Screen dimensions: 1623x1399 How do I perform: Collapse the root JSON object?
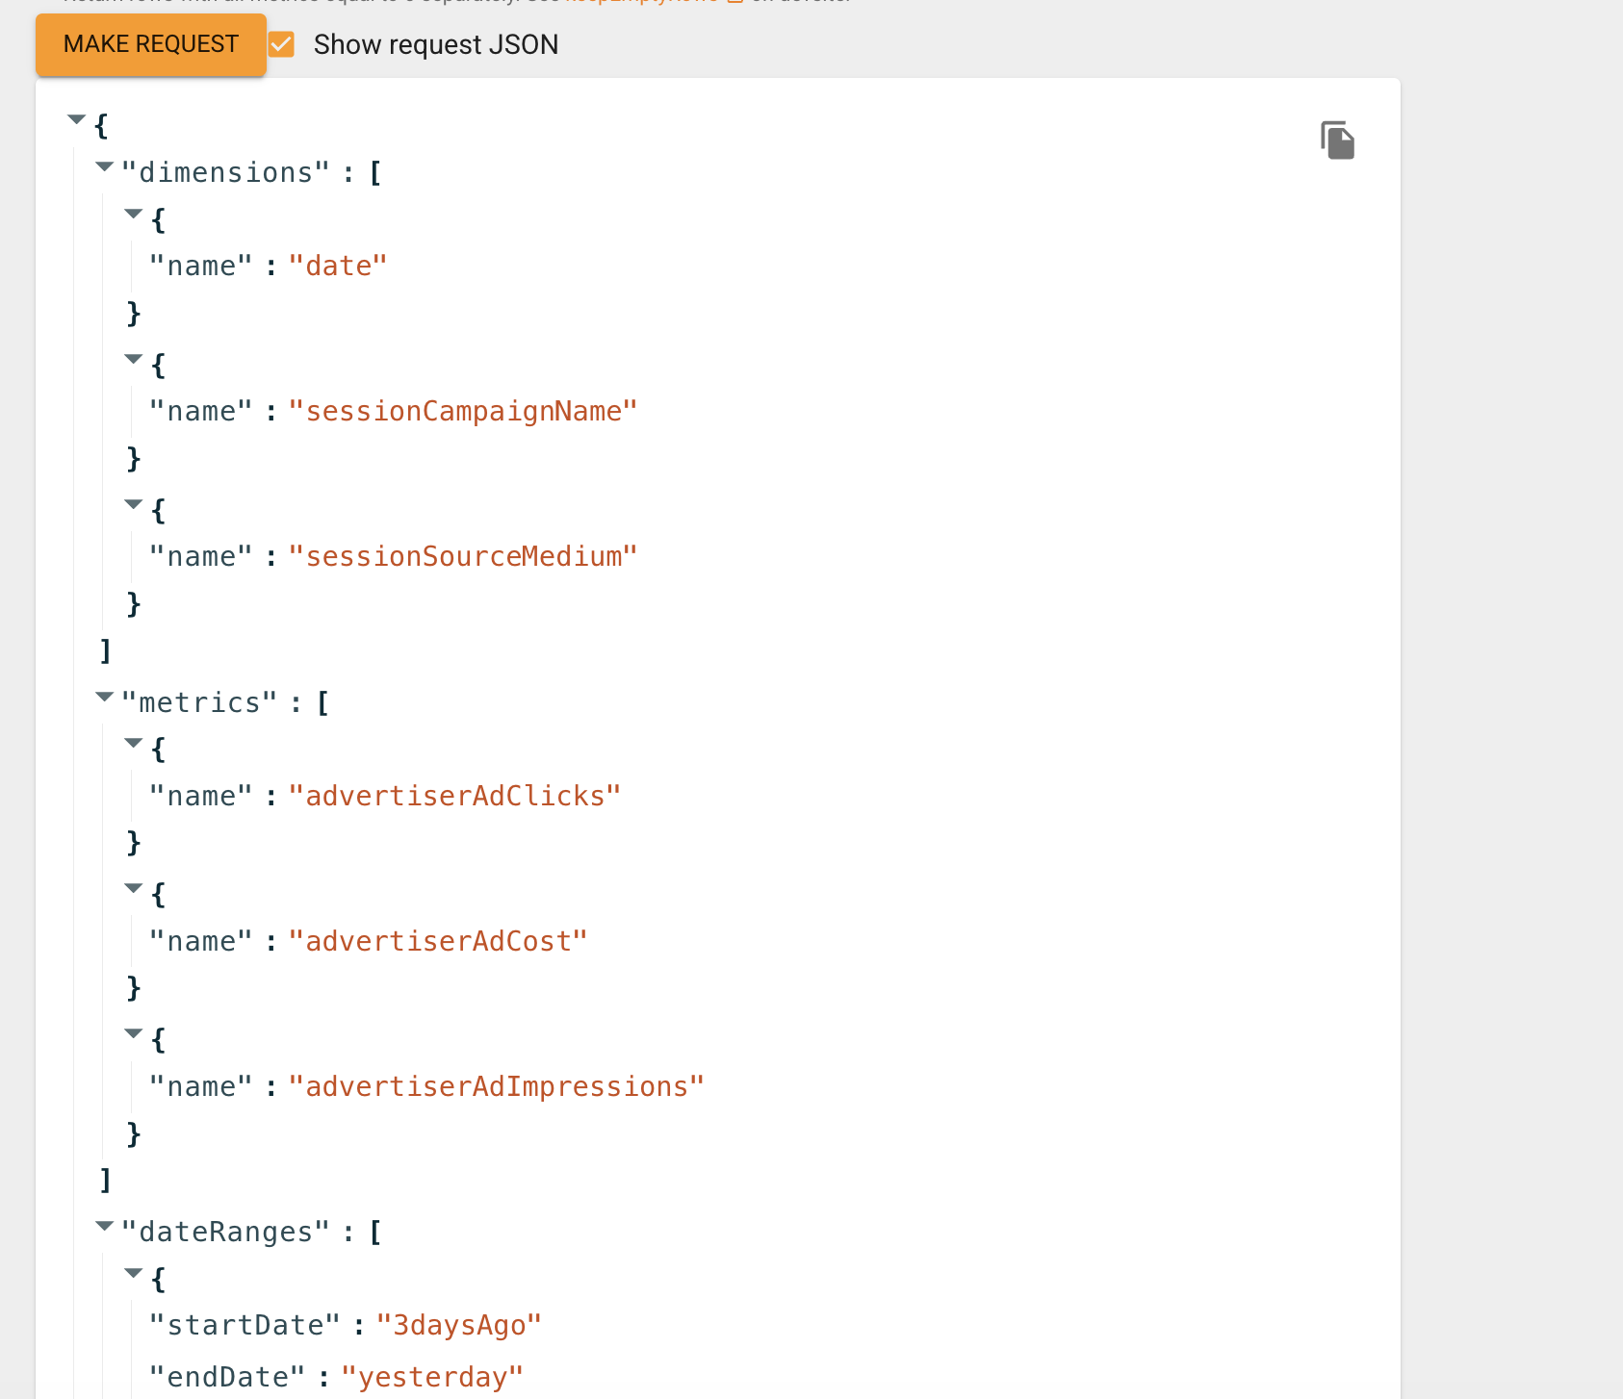[77, 119]
